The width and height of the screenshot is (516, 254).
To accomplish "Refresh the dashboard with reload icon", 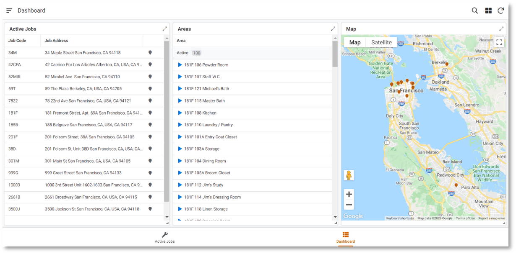I will point(500,11).
